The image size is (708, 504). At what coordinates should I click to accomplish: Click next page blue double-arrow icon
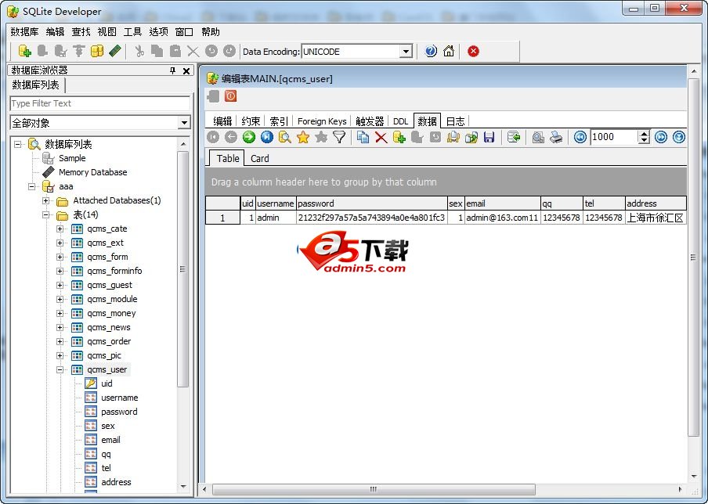(661, 137)
